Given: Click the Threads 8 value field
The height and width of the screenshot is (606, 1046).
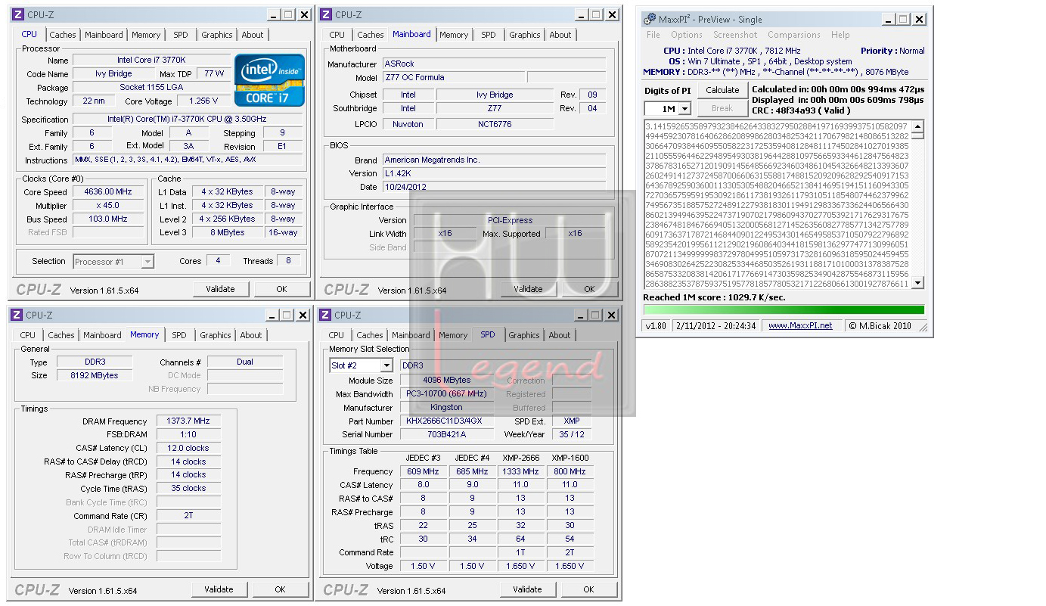Looking at the screenshot, I should [x=288, y=261].
